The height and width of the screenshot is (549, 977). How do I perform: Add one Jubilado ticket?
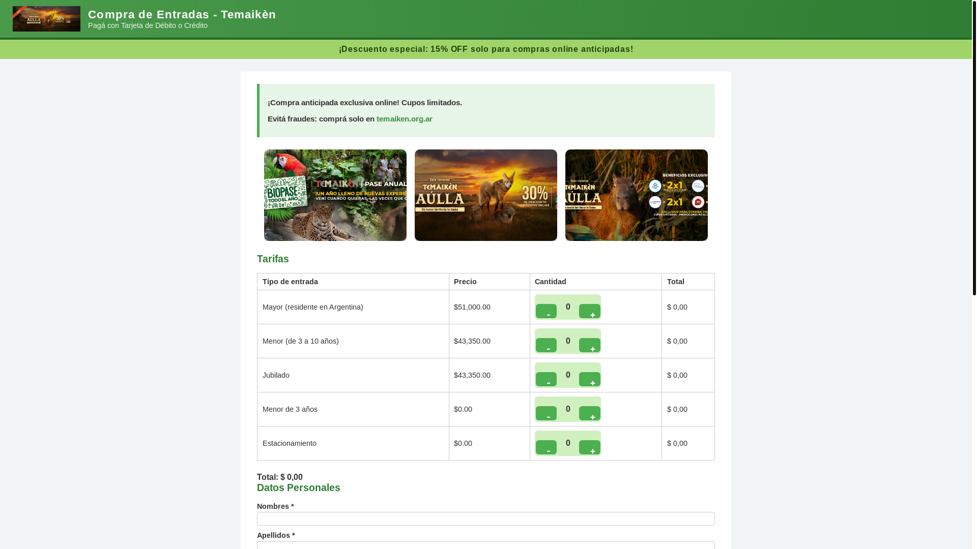point(590,379)
